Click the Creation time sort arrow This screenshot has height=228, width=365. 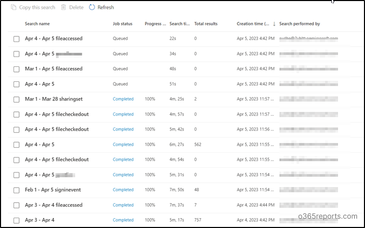point(274,24)
